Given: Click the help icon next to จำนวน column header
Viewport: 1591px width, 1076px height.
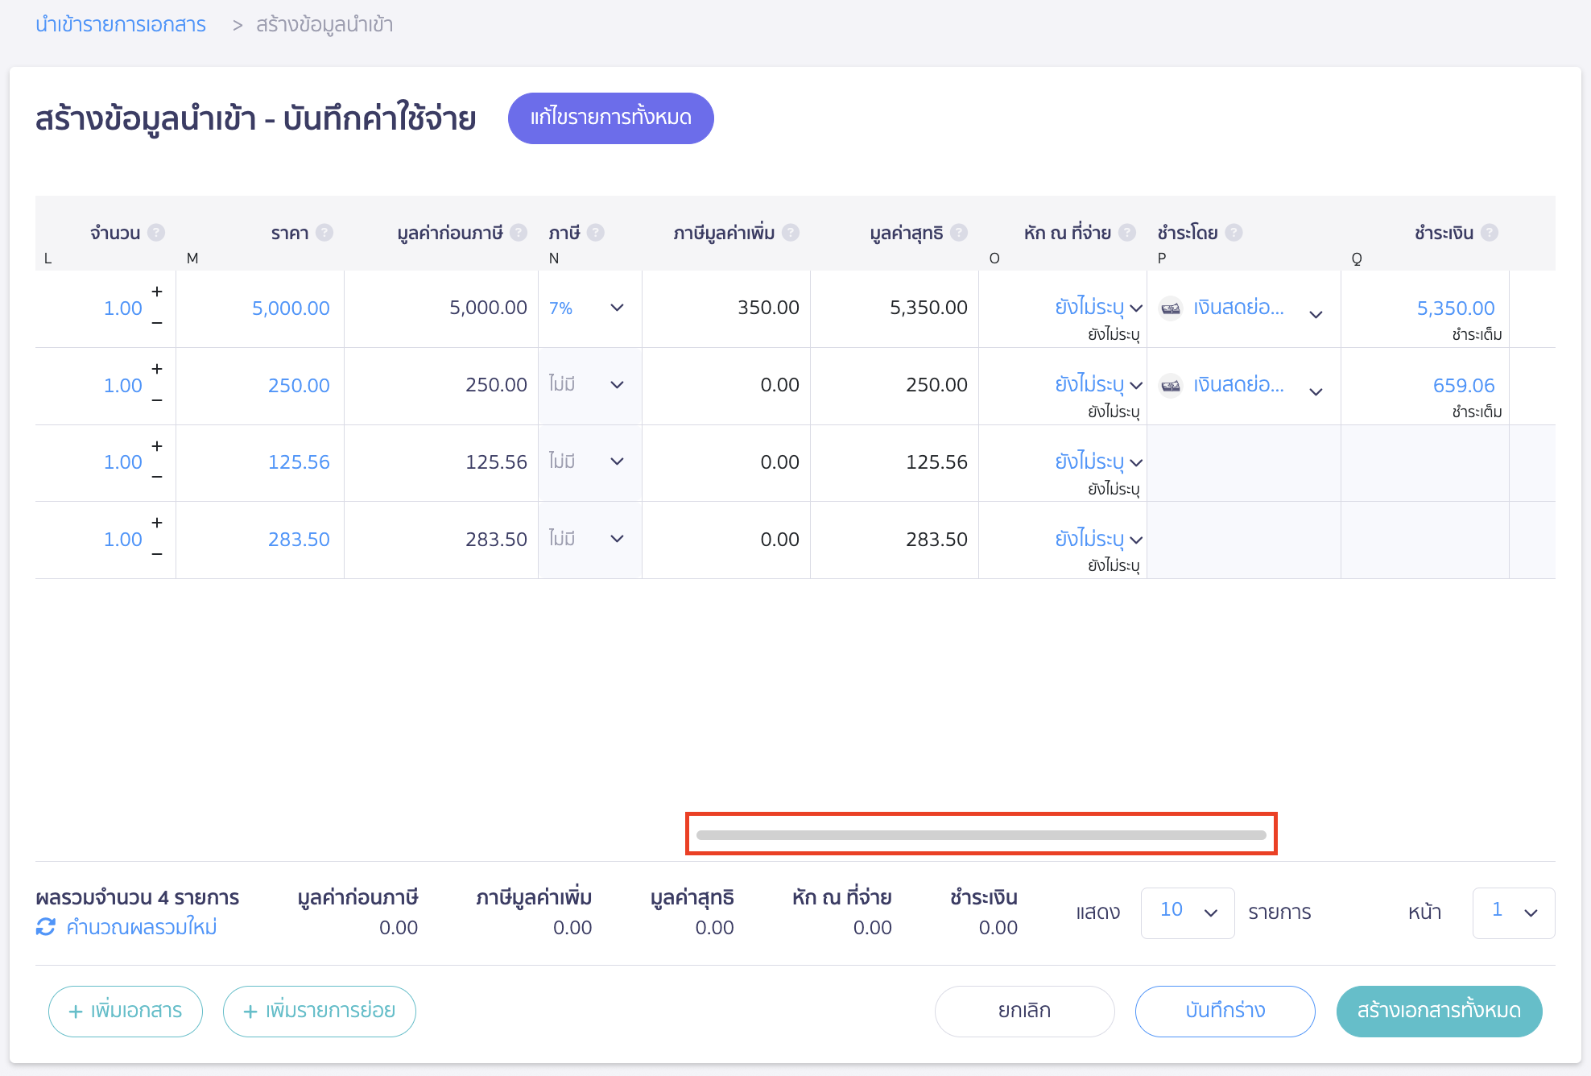Looking at the screenshot, I should 158,232.
